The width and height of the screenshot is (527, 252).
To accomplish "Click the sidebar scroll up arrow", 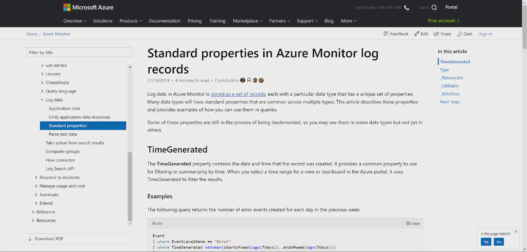I will pyautogui.click(x=130, y=67).
